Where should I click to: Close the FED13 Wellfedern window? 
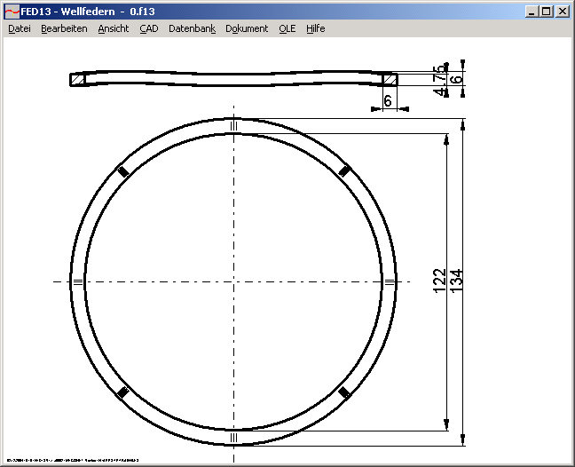[x=562, y=12]
